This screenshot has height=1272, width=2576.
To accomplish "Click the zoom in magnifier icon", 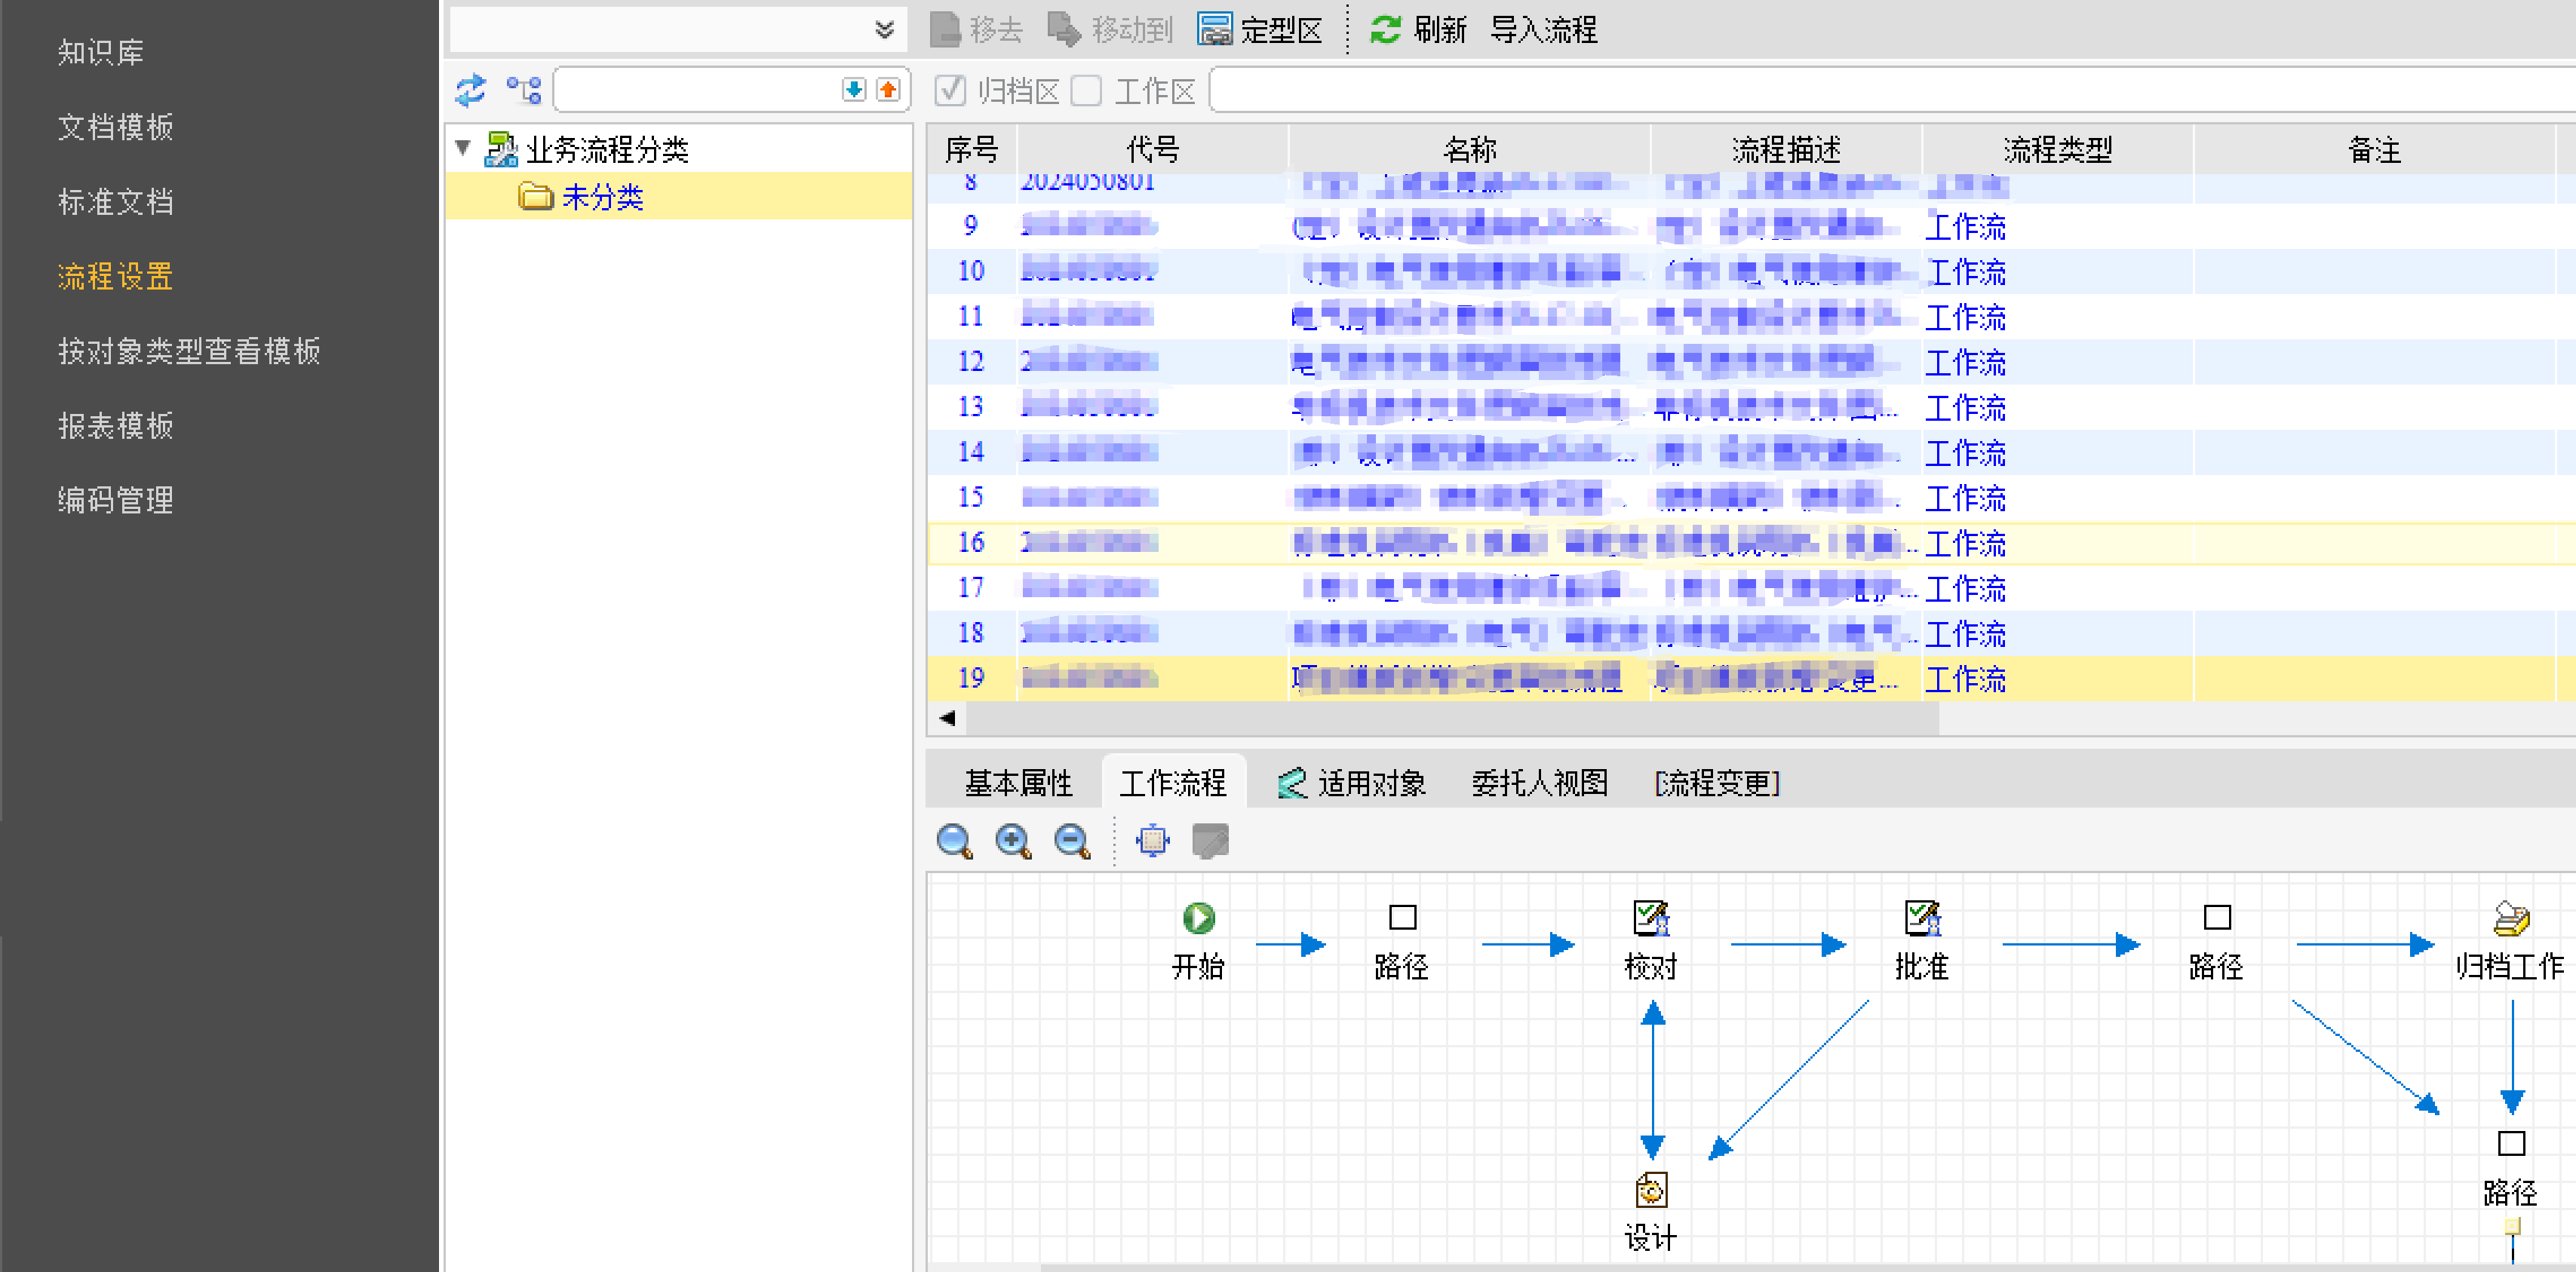I will 1013,841.
